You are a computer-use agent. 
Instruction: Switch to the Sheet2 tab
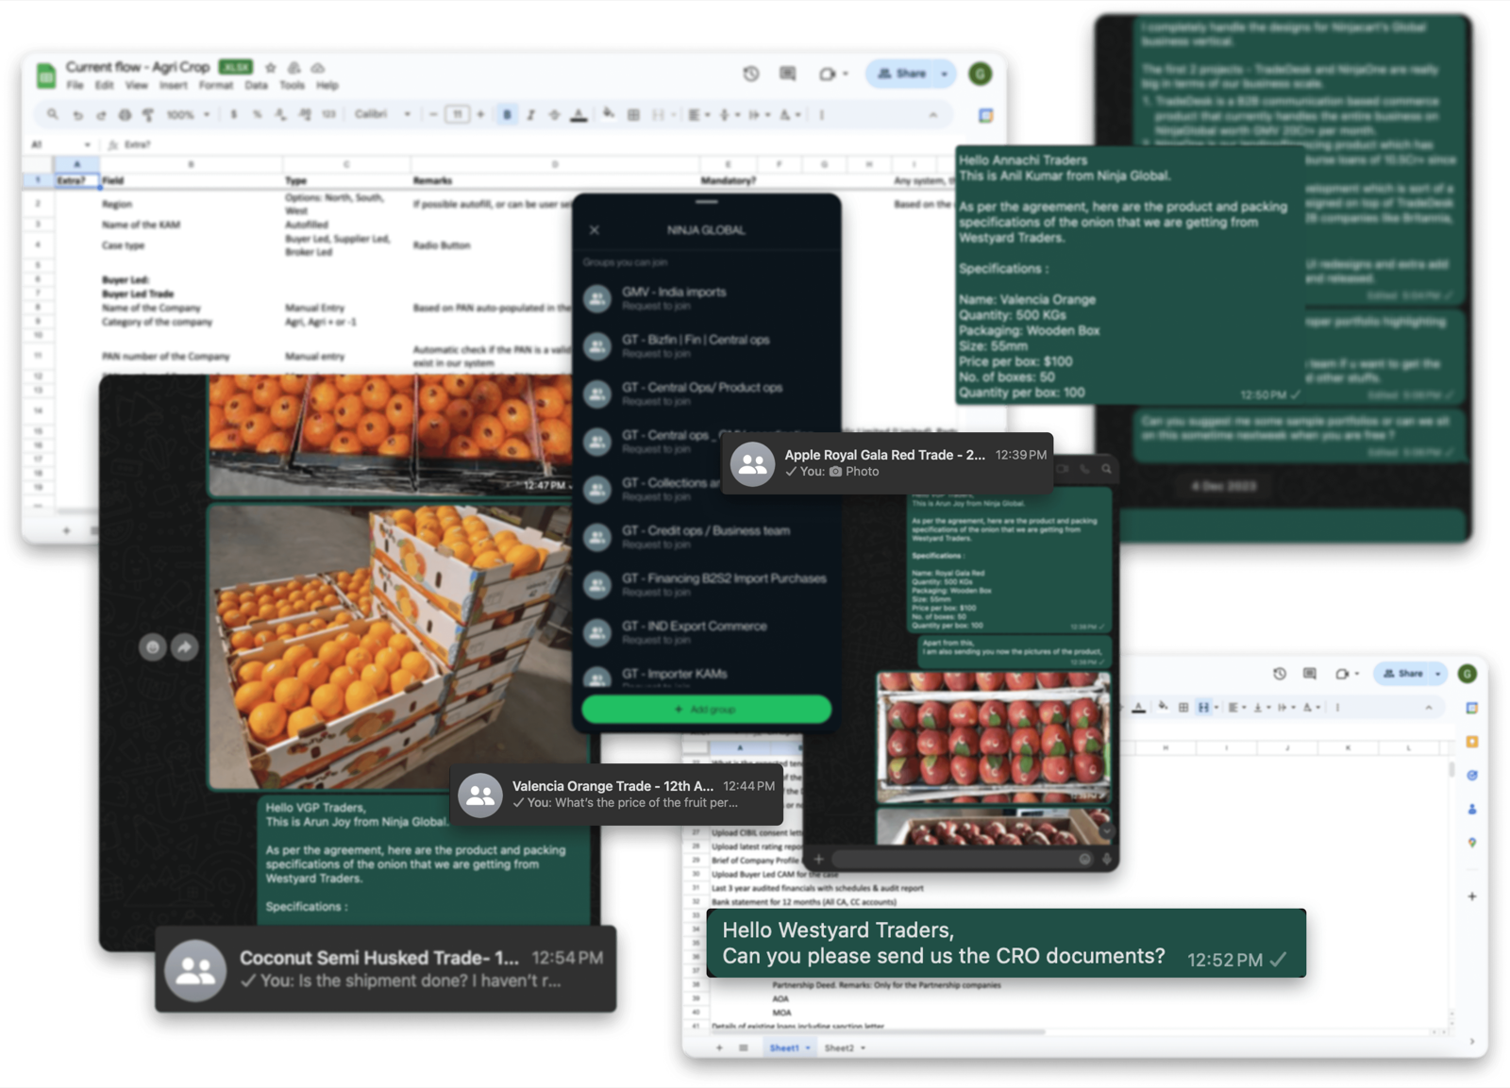838,1048
